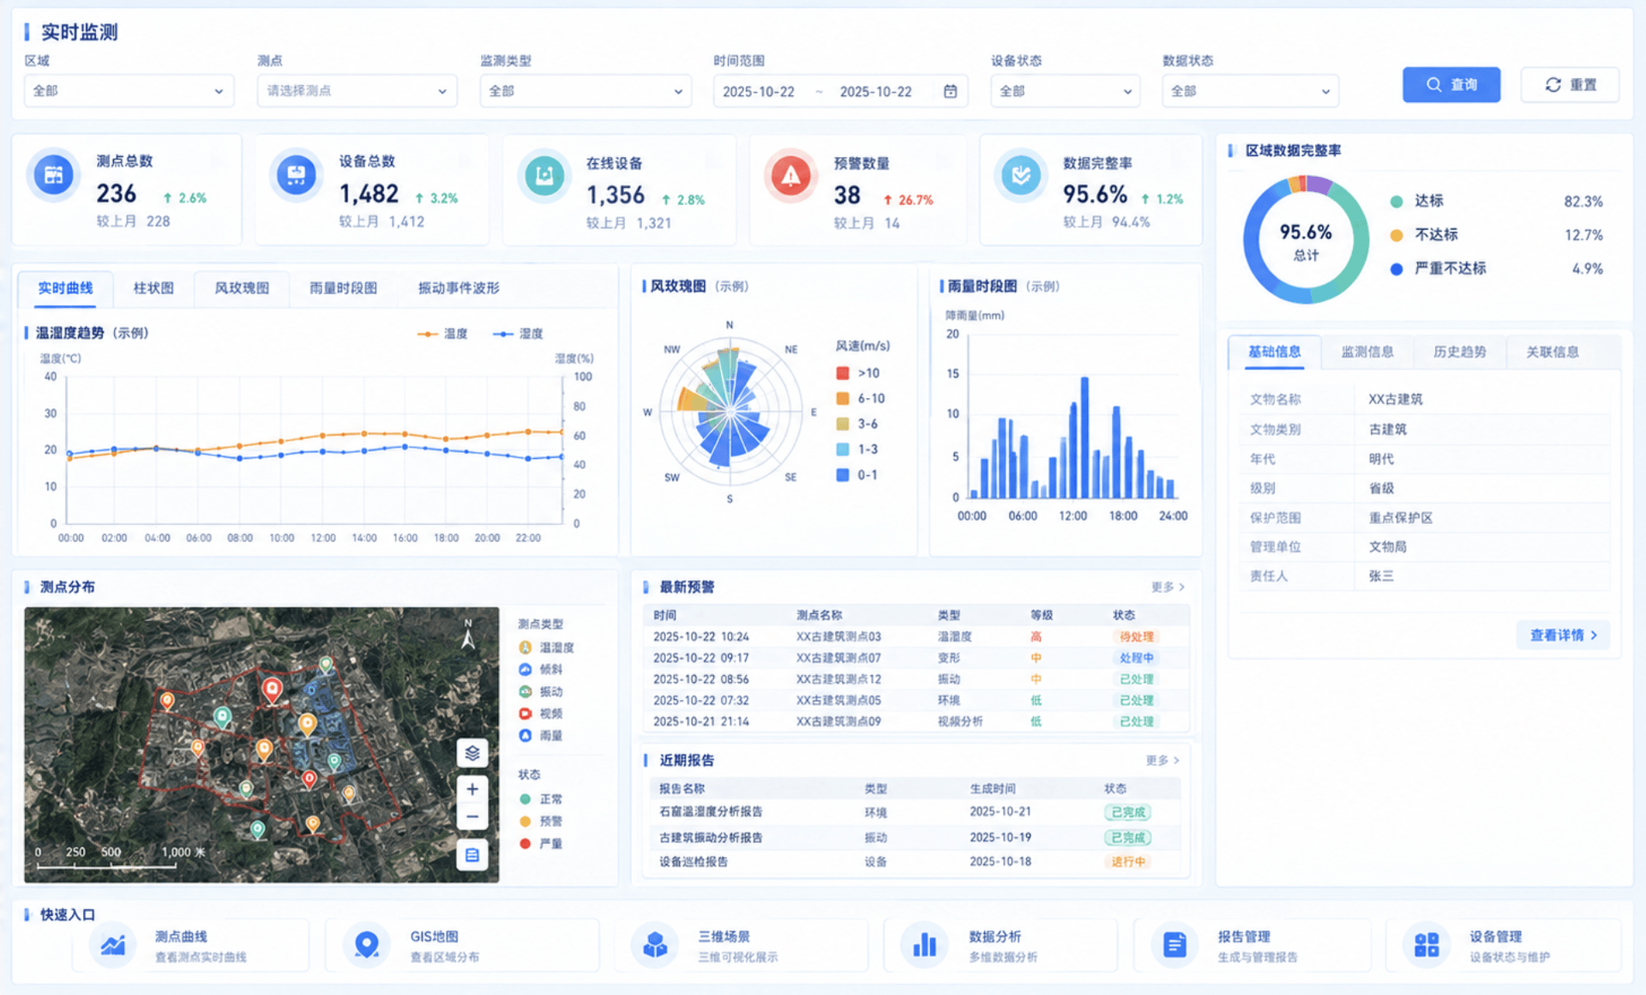This screenshot has width=1646, height=995.
Task: Click the 数据完整率 card icon
Action: pyautogui.click(x=1021, y=176)
